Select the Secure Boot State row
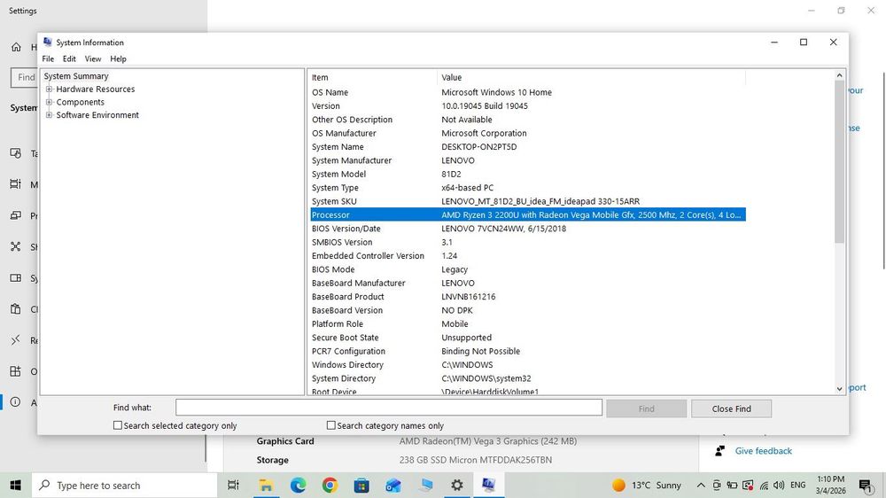This screenshot has width=886, height=498. (x=528, y=338)
